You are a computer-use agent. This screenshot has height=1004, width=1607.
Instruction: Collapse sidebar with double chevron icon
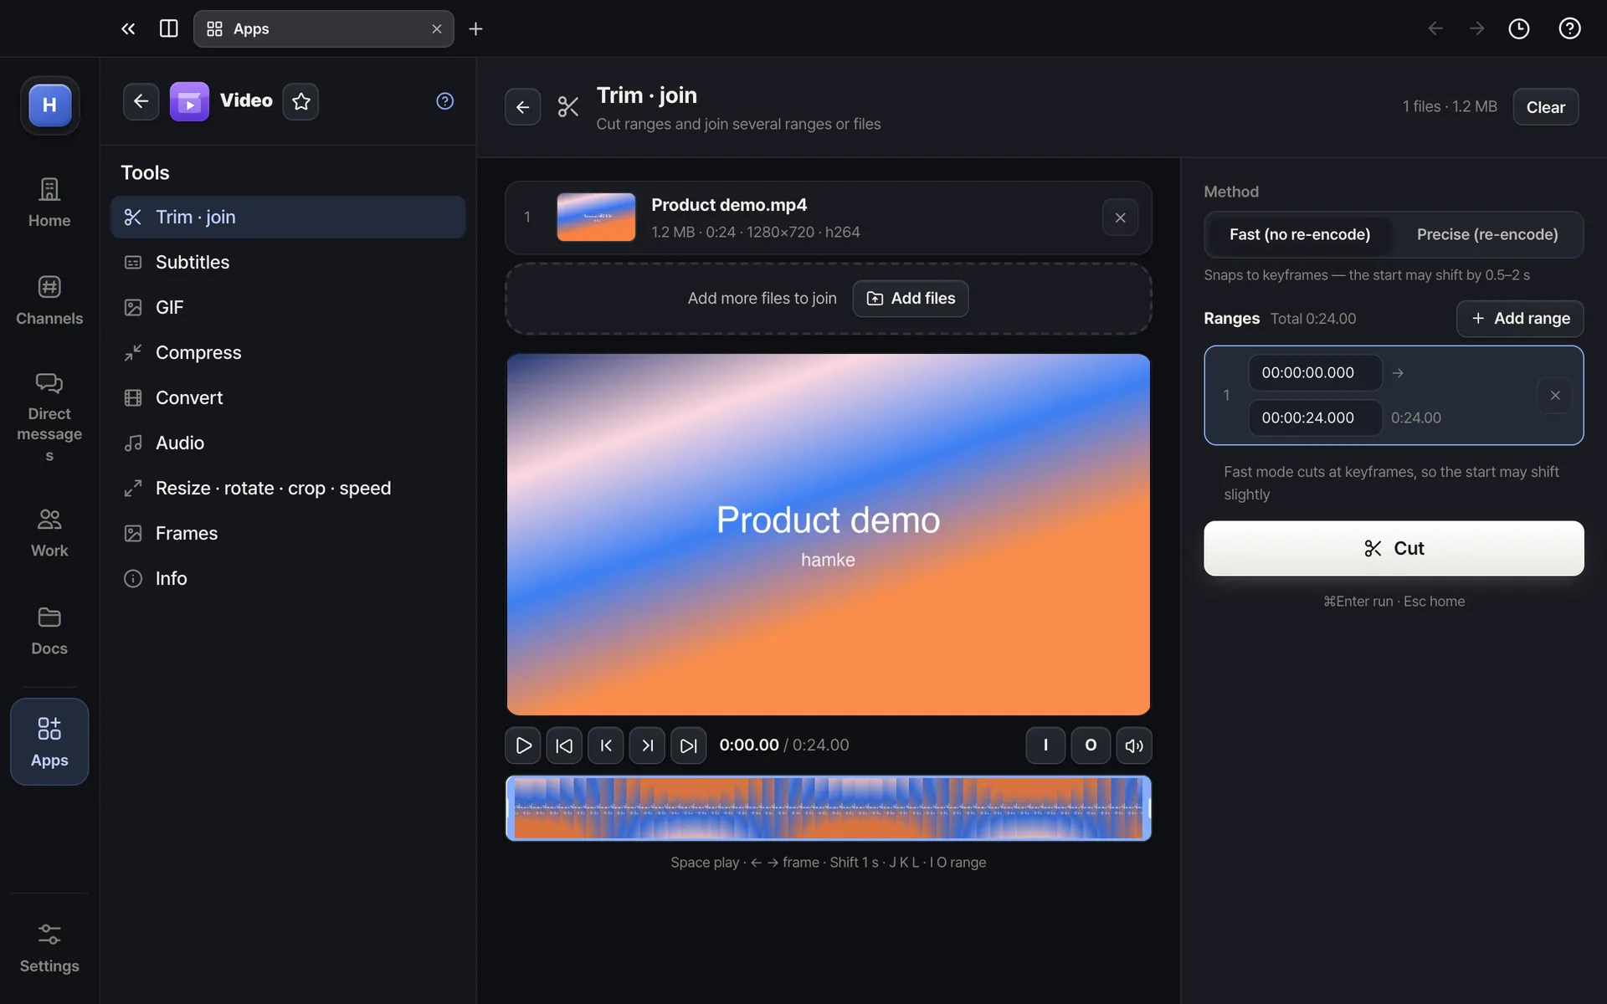click(128, 28)
